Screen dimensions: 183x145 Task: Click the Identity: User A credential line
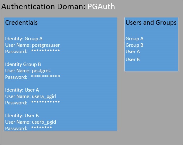coord(22,90)
